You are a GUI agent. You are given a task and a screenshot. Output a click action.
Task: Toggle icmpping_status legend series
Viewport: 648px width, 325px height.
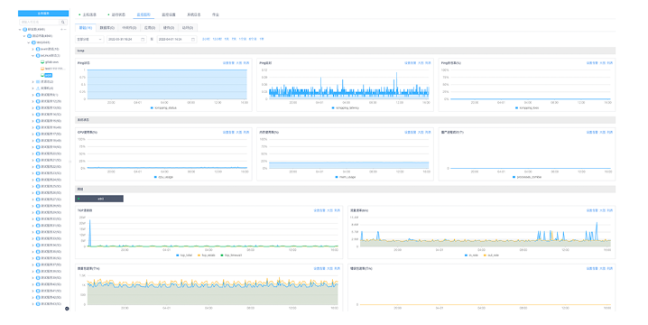point(163,108)
